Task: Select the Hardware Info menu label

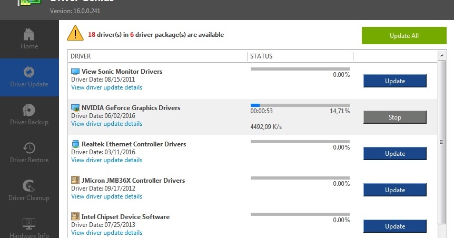Action: click(x=29, y=235)
